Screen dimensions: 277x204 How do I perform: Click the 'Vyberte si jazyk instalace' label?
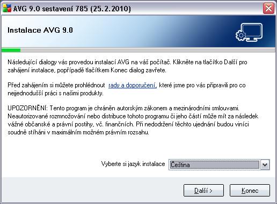(x=133, y=164)
